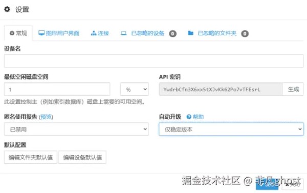Click the folder icon beside 已忽略的文件夹
The height and width of the screenshot is (193, 307).
pyautogui.click(x=191, y=33)
